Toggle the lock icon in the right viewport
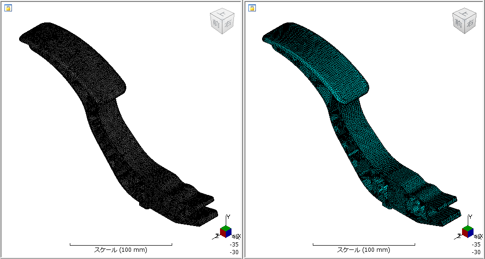The height and width of the screenshot is (259, 485). [252, 8]
